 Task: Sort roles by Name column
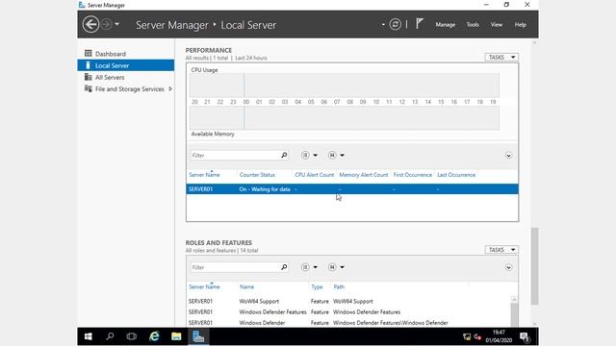(x=246, y=287)
